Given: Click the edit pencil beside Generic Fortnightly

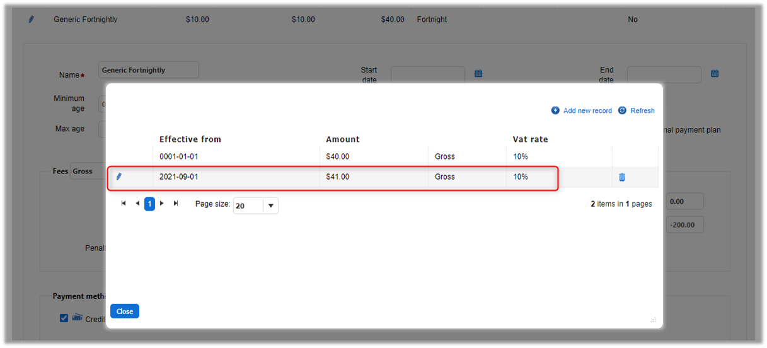Looking at the screenshot, I should point(32,20).
